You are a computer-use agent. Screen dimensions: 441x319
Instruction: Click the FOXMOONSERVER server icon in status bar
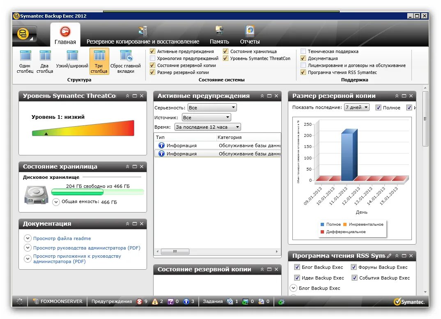tap(36, 301)
